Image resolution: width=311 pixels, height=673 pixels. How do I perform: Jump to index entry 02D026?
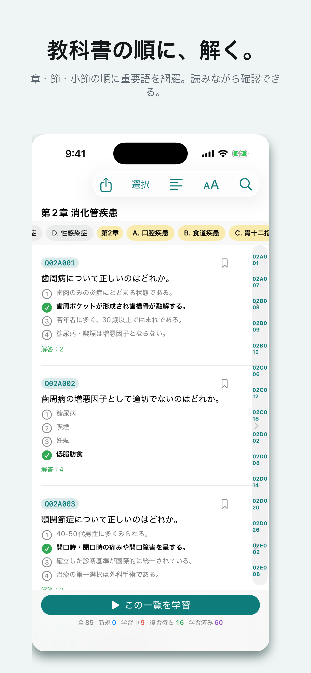pyautogui.click(x=259, y=526)
